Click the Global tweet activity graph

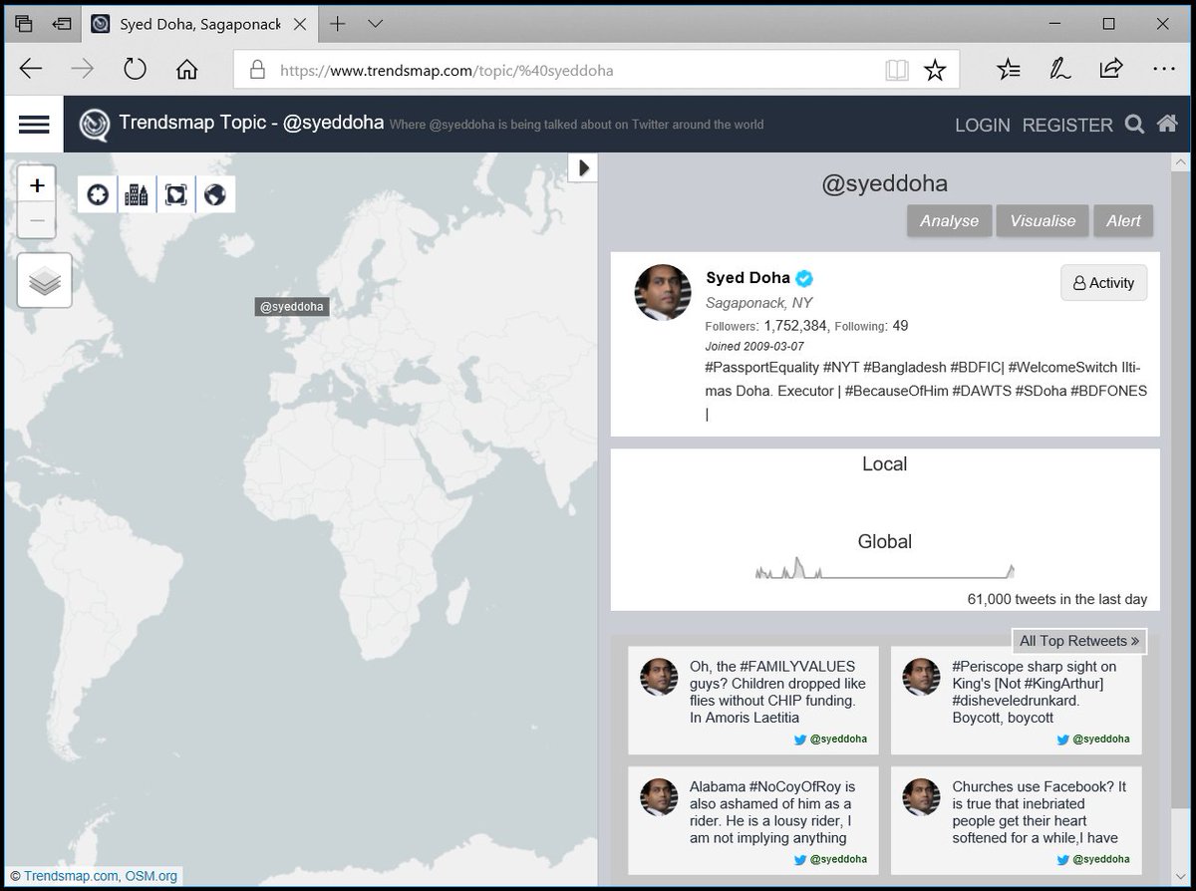[x=885, y=570]
